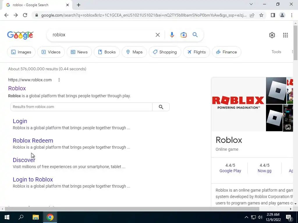
Task: Reload the current page
Action: click(x=25, y=15)
